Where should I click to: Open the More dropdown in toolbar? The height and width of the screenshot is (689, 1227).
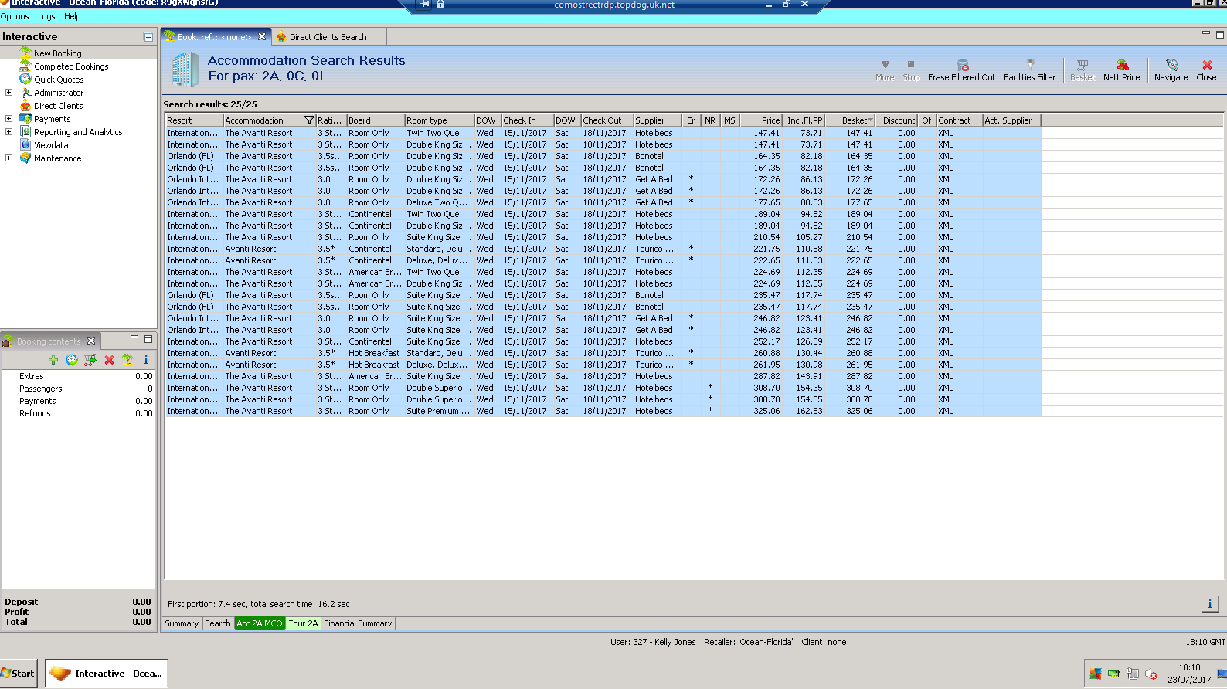(885, 70)
